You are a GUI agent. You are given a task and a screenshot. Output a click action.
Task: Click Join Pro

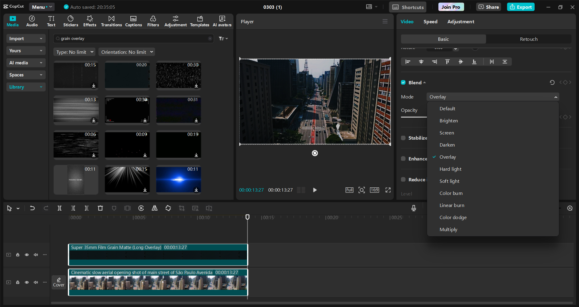pos(450,7)
